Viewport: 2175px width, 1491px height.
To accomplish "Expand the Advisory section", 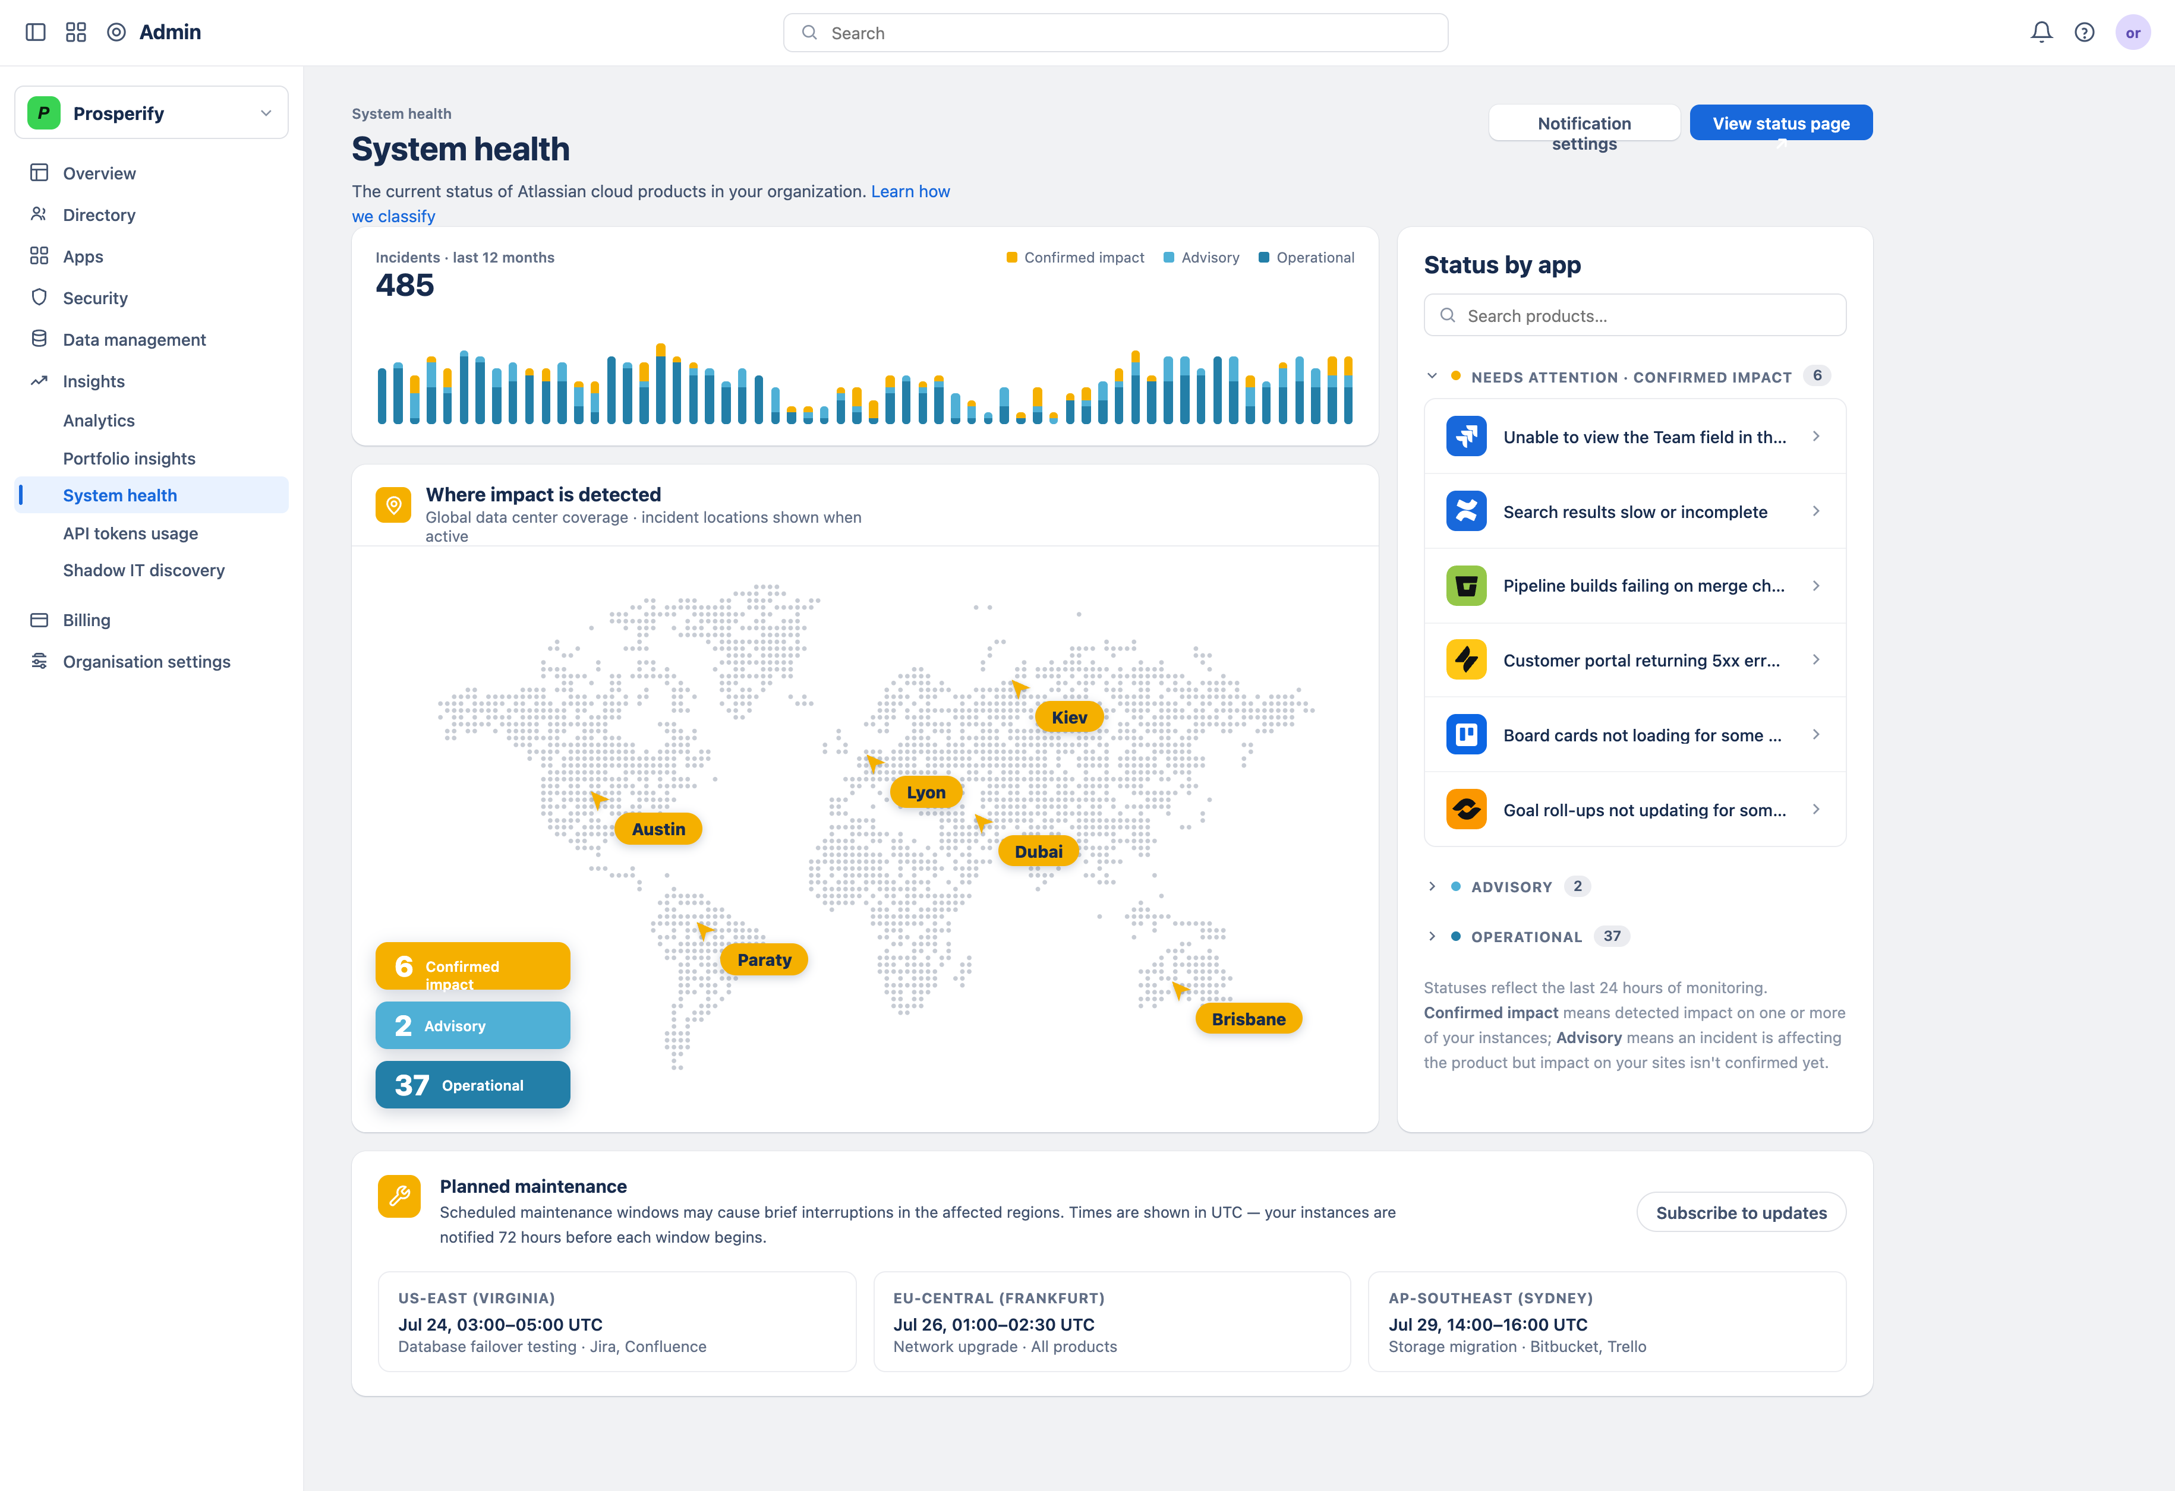I will point(1431,886).
